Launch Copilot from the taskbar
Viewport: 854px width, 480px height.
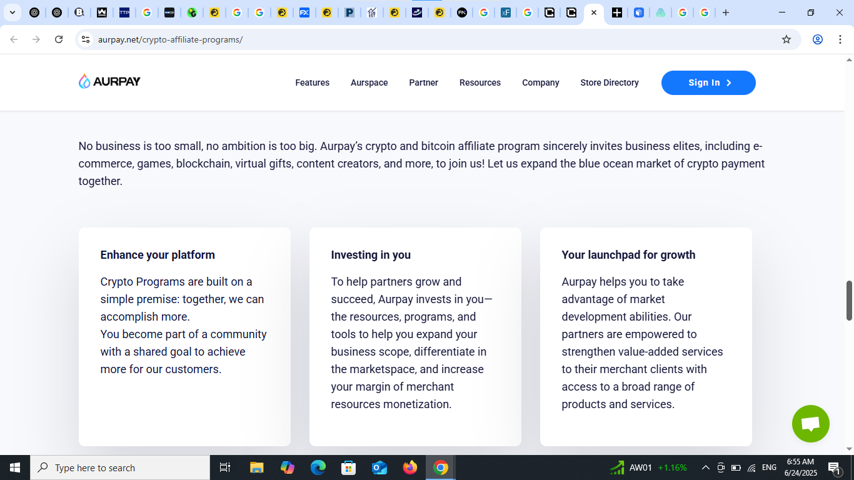point(288,467)
